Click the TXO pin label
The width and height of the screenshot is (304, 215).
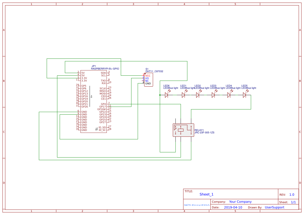(103, 81)
